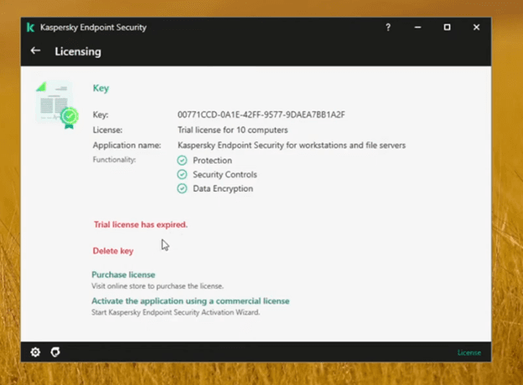
Task: Click the Security Controls checkmark icon
Action: [182, 174]
